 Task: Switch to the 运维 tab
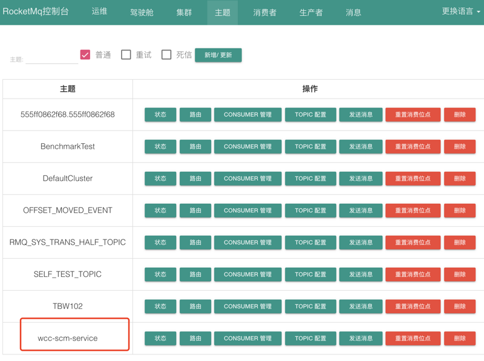point(99,11)
